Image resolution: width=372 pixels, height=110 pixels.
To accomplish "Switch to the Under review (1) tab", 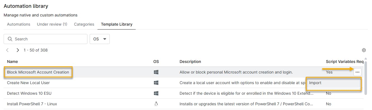I will [x=52, y=24].
